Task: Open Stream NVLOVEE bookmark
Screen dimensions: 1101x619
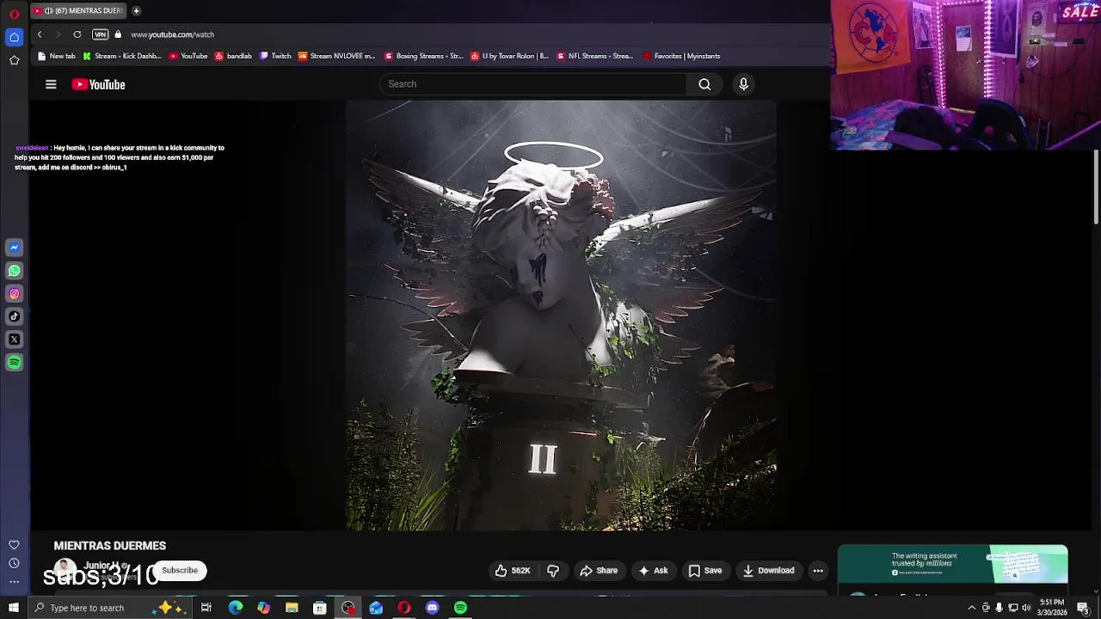Action: tap(337, 56)
